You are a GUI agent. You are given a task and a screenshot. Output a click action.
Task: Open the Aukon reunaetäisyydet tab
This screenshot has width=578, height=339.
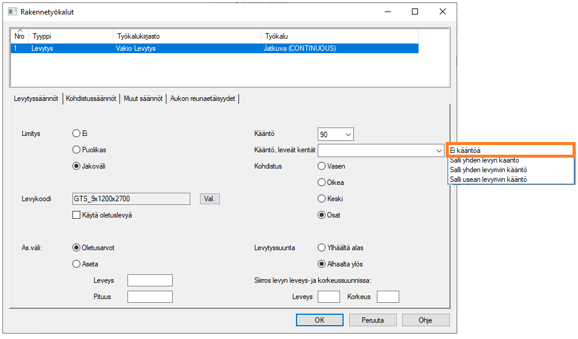[204, 99]
